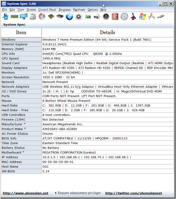Open the compass applications icon
The image size is (176, 199).
tap(152, 16)
